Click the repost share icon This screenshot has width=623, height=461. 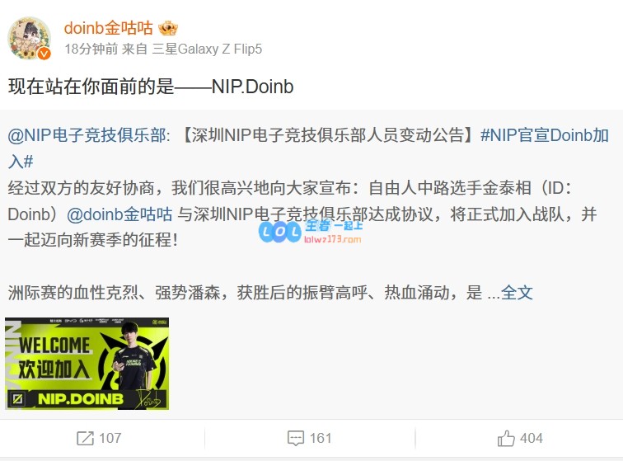(x=85, y=438)
